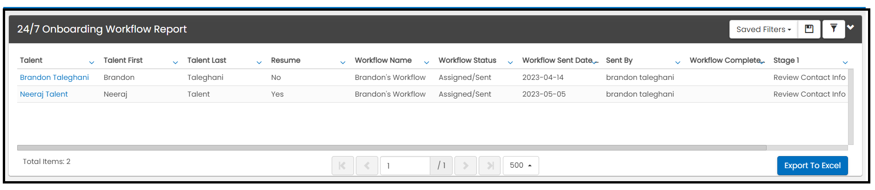
Task: Open the Resume column menu arrow
Action: click(x=343, y=62)
